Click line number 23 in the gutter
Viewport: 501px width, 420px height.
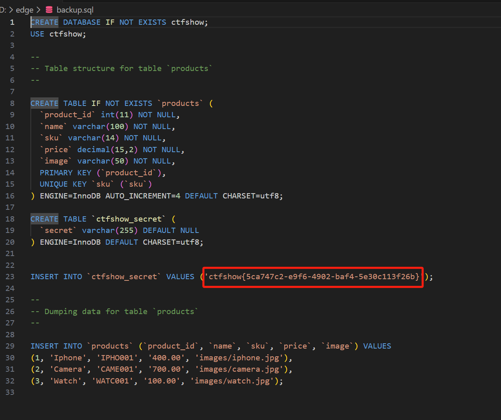click(10, 277)
